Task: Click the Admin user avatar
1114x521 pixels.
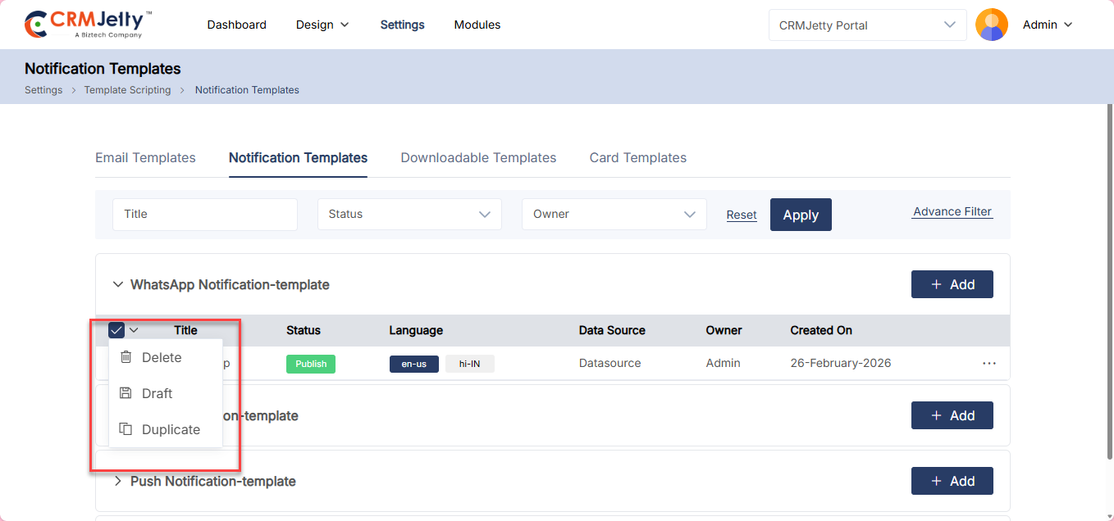Action: point(991,25)
